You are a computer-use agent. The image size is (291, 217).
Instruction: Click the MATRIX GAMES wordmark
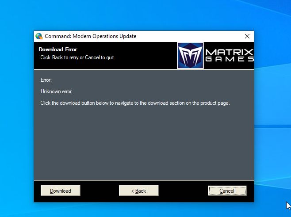pyautogui.click(x=229, y=55)
